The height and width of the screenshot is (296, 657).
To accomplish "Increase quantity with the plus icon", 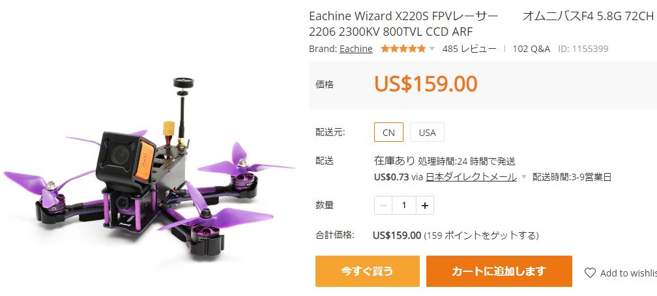I will (425, 206).
